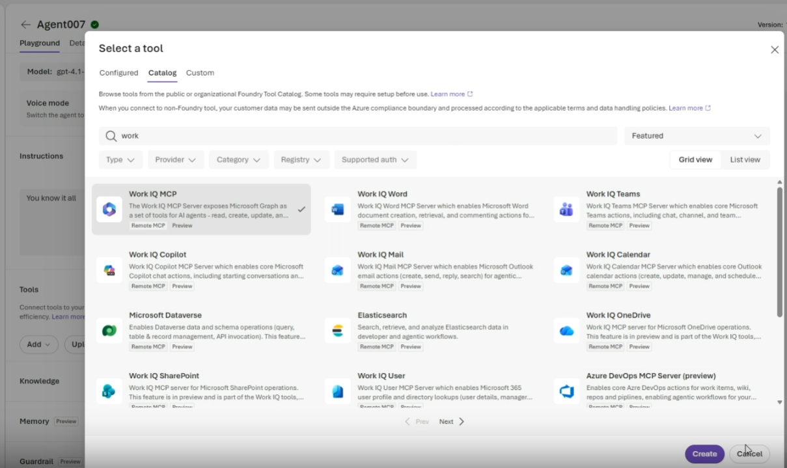Viewport: 787px width, 468px height.
Task: Select the Work IQ Copilot title
Action: [x=158, y=255]
